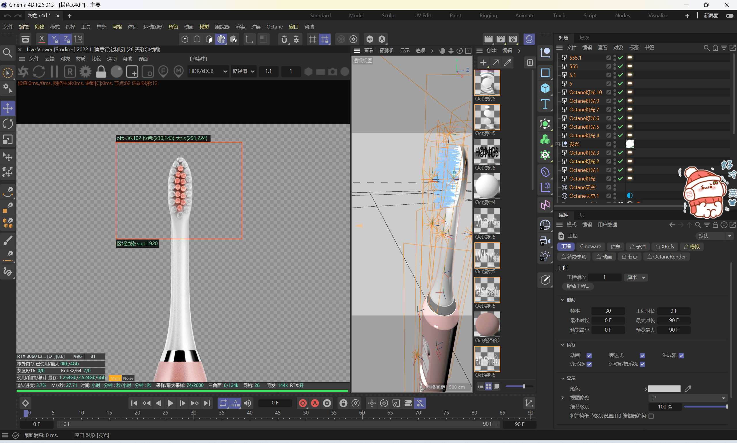Image resolution: width=737 pixels, height=443 pixels.
Task: Open the HDR/sRGB color space dropdown
Action: coord(208,71)
